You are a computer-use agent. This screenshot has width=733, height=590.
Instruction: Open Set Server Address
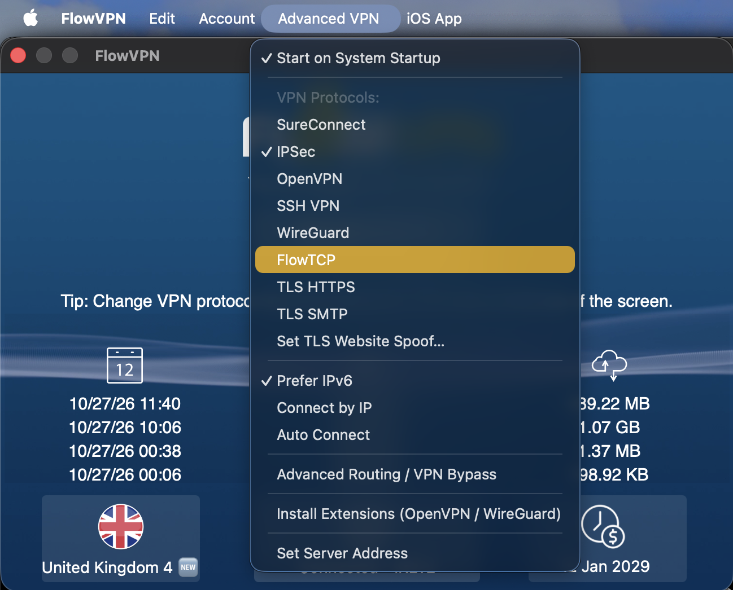coord(415,553)
